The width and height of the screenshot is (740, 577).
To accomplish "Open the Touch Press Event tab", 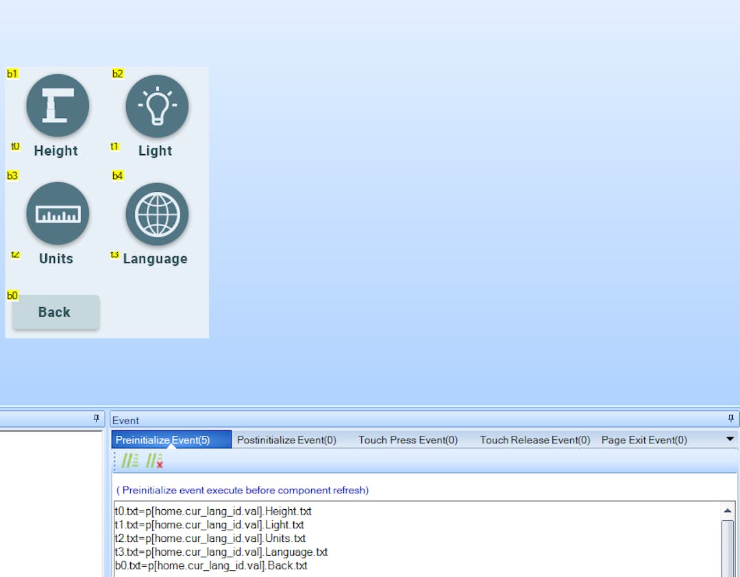I will click(x=408, y=440).
